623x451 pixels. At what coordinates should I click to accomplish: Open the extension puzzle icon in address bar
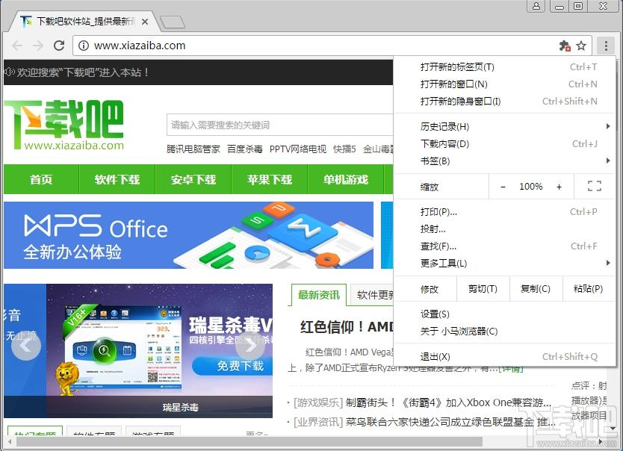coord(564,46)
